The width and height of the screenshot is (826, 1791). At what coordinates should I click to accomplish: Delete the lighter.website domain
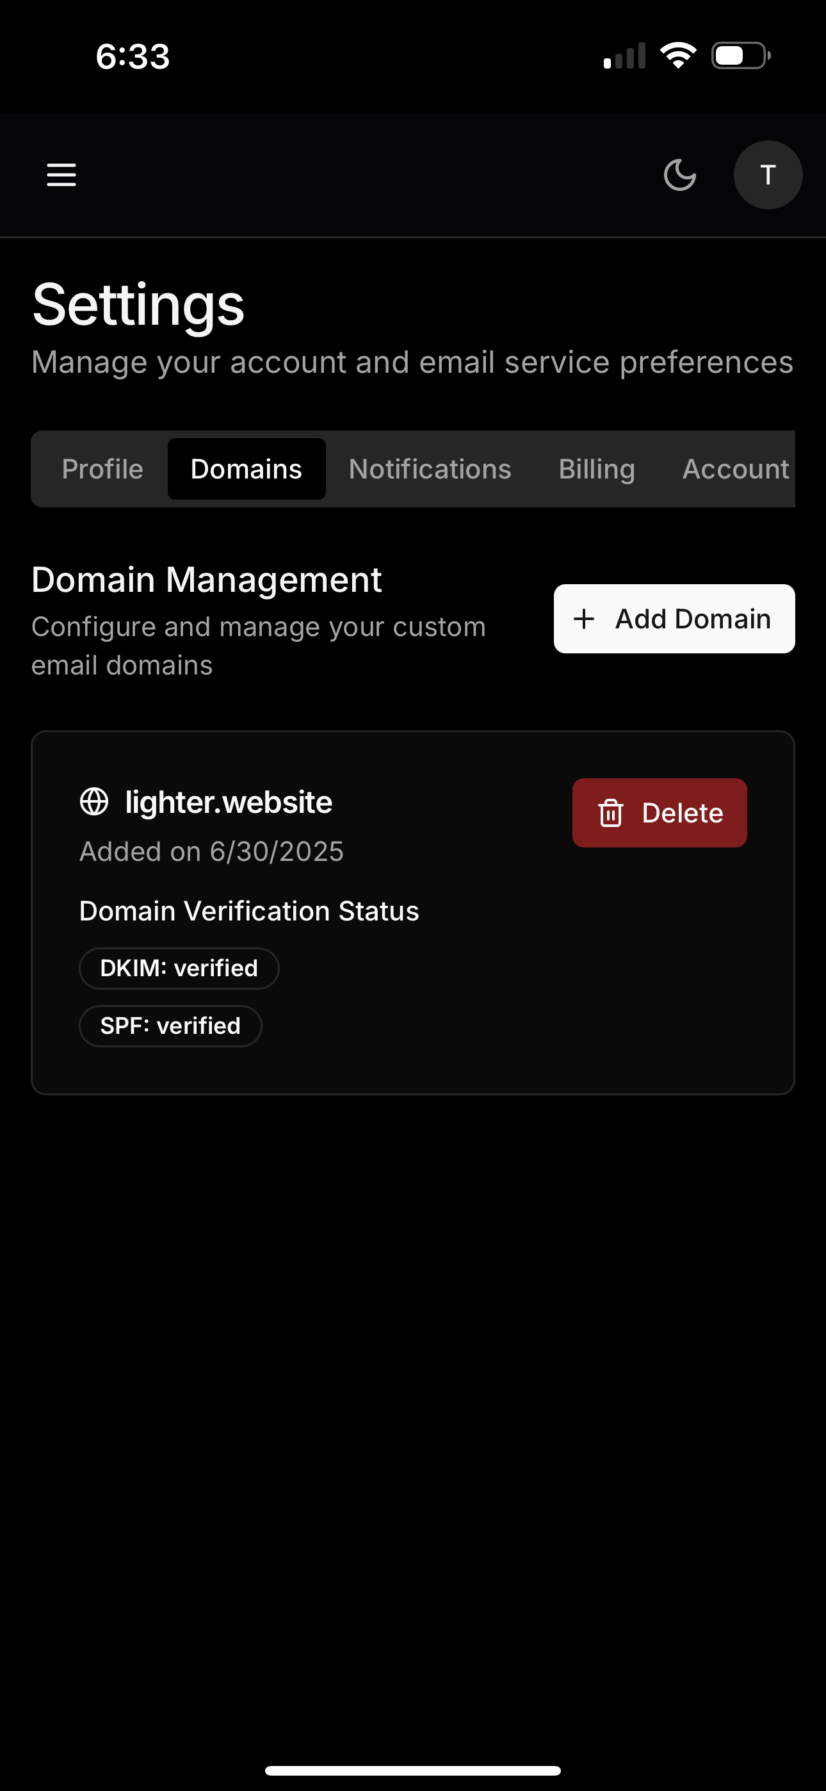click(x=659, y=812)
